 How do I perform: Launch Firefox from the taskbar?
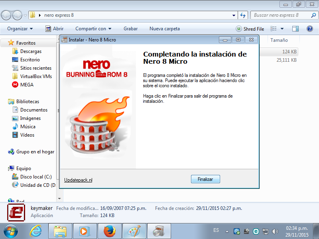(110, 231)
